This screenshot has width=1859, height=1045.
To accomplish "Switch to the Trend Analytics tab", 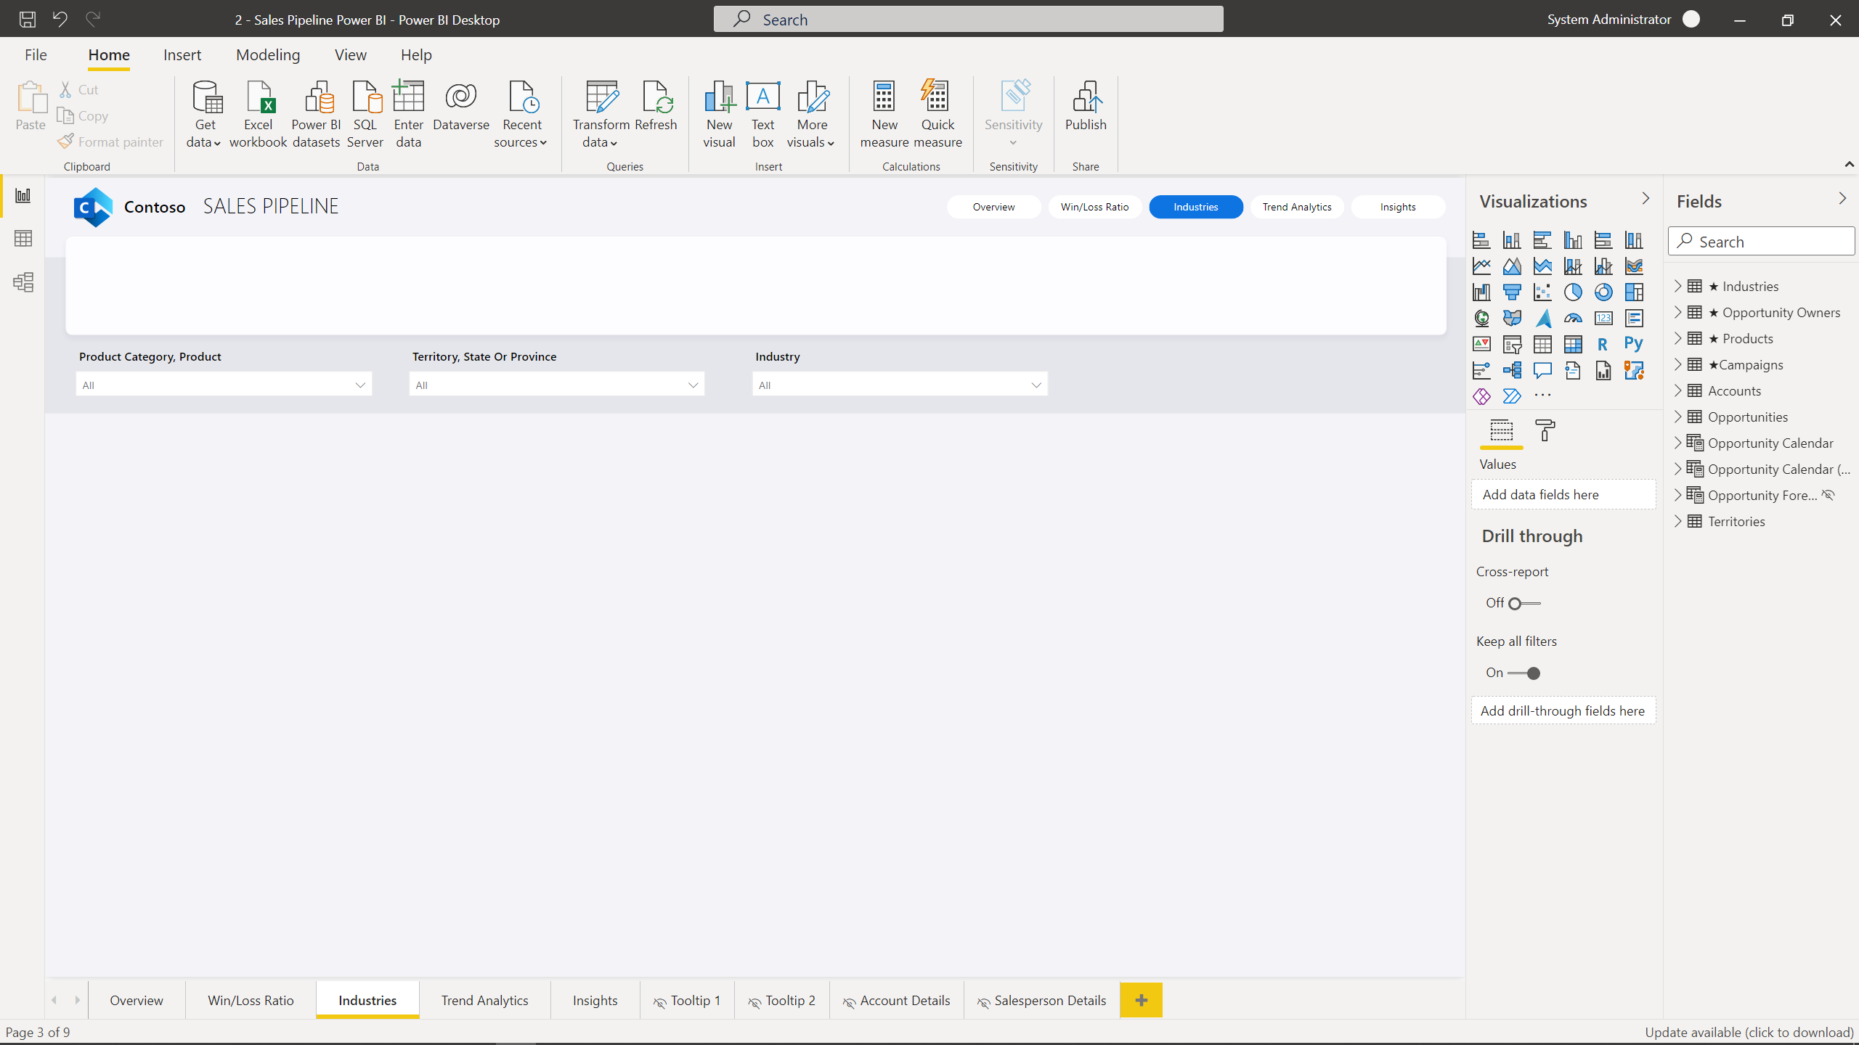I will tap(485, 1000).
